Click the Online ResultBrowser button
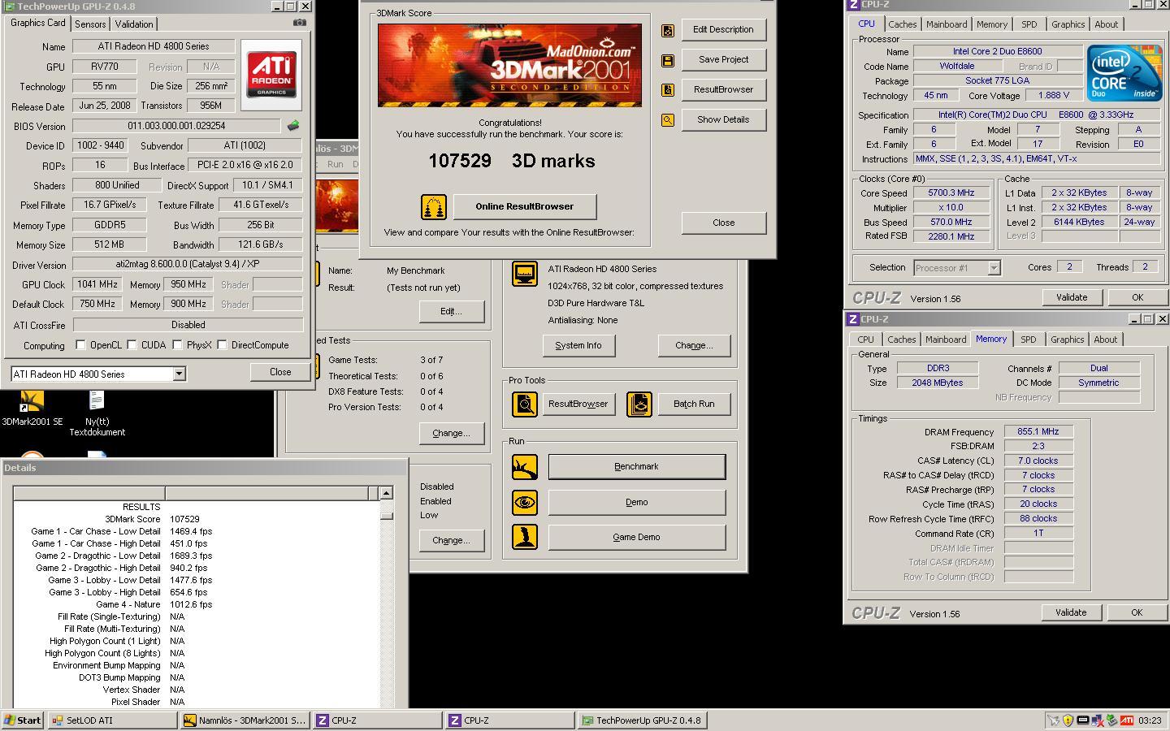Viewport: 1170px width, 731px height. click(524, 206)
